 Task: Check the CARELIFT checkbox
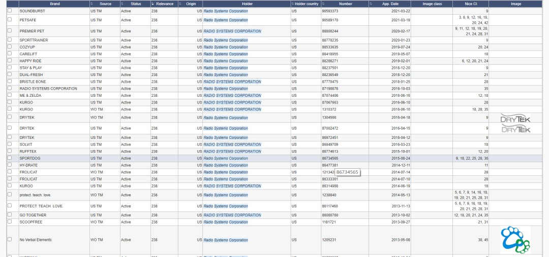(10, 54)
